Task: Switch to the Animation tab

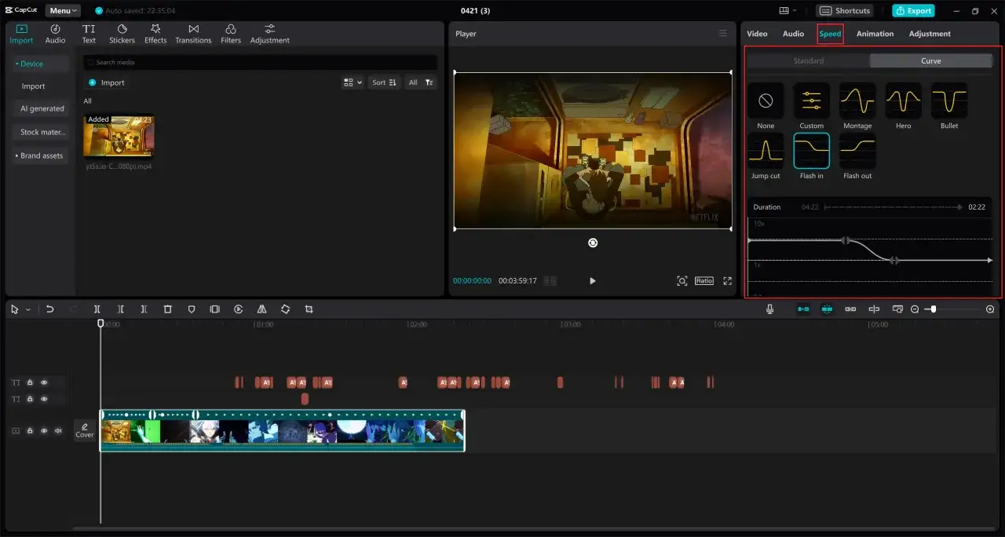Action: click(x=875, y=34)
